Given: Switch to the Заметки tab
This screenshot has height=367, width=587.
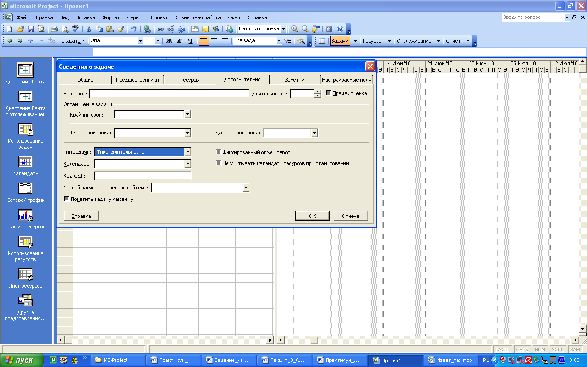Looking at the screenshot, I should point(294,80).
